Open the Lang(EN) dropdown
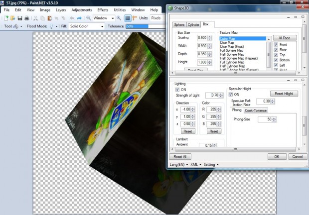This screenshot has width=309, height=215. click(179, 164)
